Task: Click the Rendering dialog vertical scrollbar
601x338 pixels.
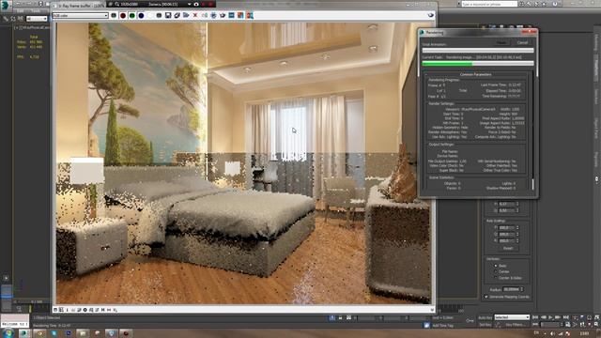Action: pyautogui.click(x=533, y=131)
